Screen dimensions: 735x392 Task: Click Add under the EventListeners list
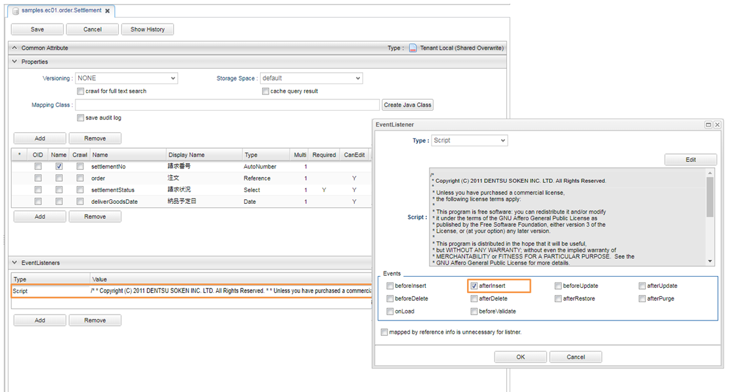pos(40,321)
